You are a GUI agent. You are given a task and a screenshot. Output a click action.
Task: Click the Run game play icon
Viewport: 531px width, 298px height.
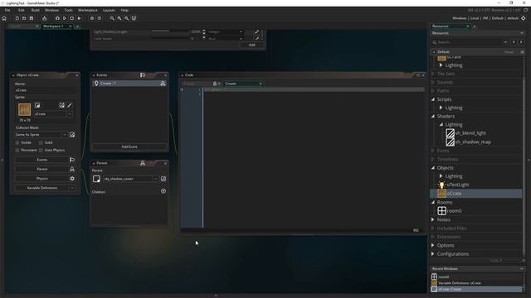65,18
